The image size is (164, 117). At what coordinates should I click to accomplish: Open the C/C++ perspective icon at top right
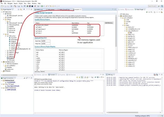pos(162,6)
